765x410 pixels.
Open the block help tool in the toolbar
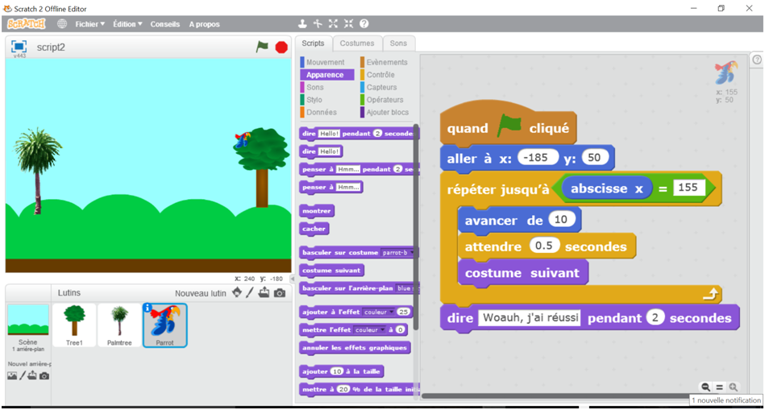coord(364,24)
